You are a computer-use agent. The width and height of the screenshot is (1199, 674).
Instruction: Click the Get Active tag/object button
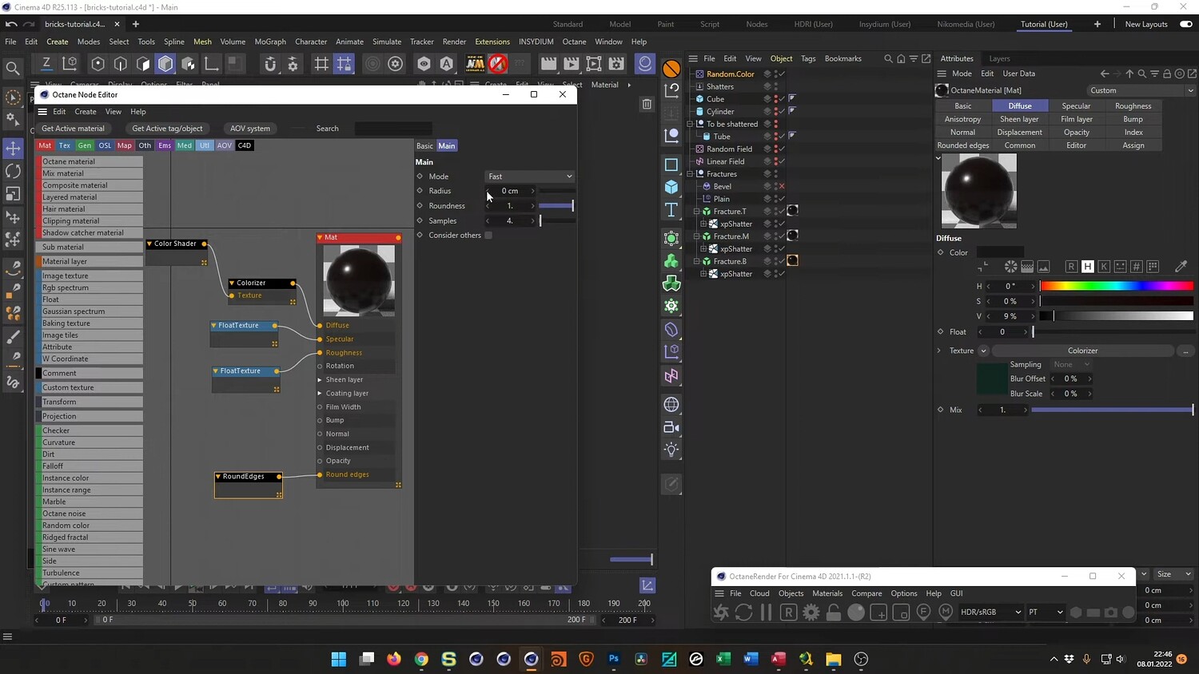[x=167, y=129]
